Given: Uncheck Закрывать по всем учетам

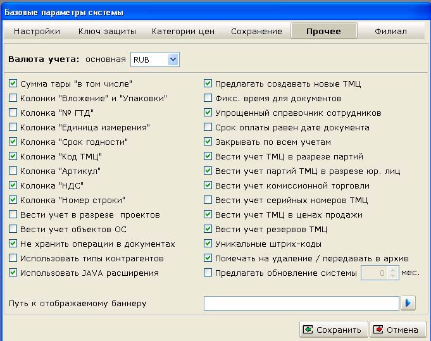Looking at the screenshot, I should click(x=208, y=142).
